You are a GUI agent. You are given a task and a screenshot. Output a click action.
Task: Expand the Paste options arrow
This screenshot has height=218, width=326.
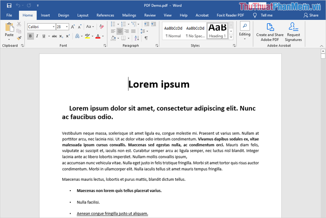9,40
